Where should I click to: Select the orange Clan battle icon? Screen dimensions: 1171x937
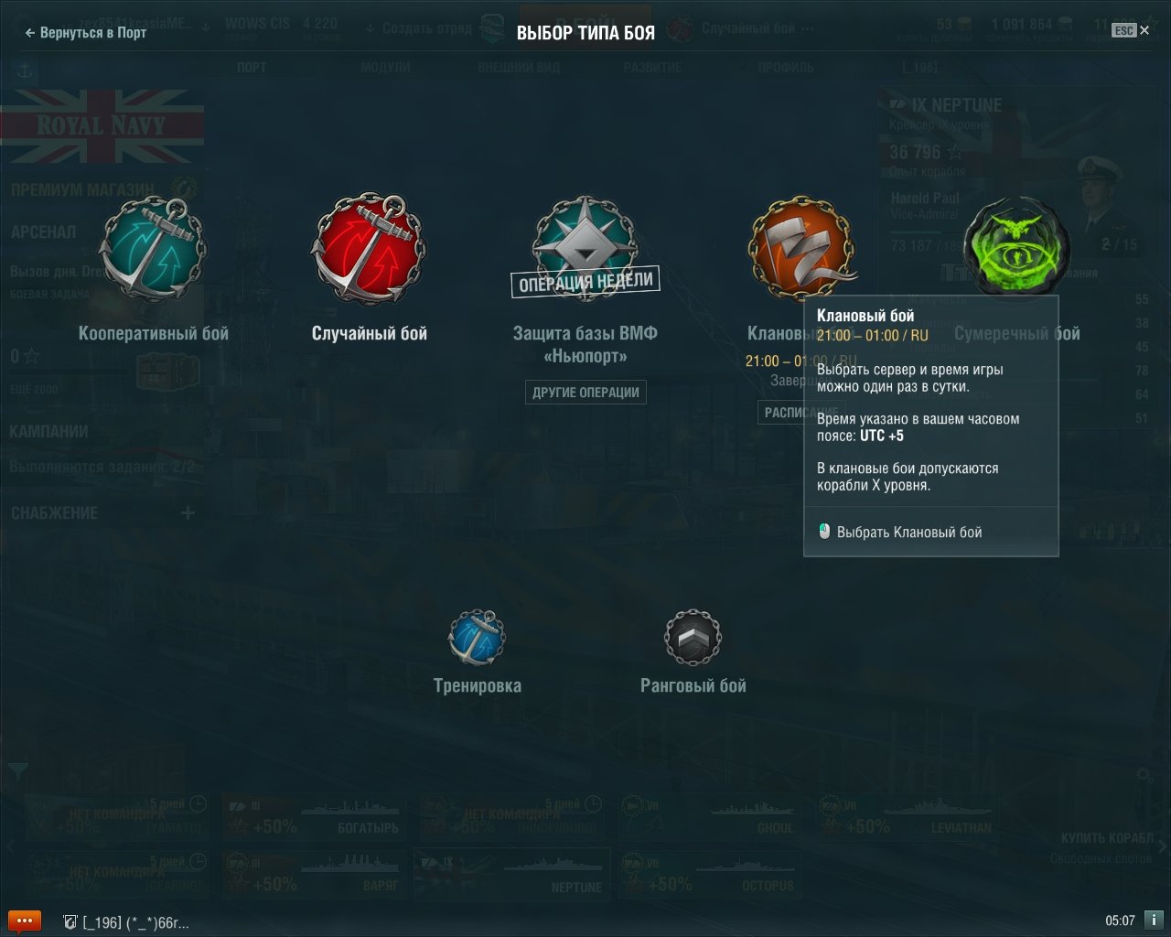pos(802,247)
